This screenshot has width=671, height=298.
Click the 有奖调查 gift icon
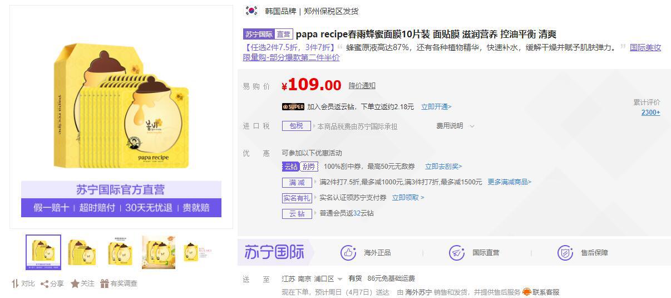click(x=105, y=284)
